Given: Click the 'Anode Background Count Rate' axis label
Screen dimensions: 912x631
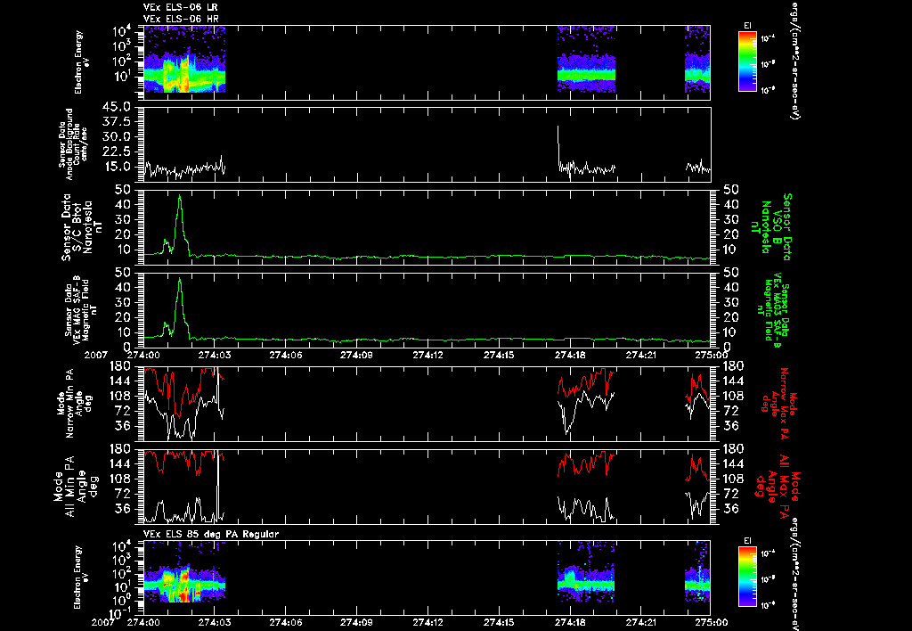Looking at the screenshot, I should pos(72,144).
